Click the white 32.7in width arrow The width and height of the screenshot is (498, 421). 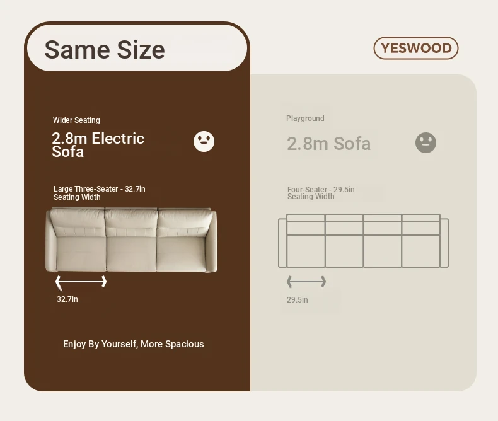point(81,282)
